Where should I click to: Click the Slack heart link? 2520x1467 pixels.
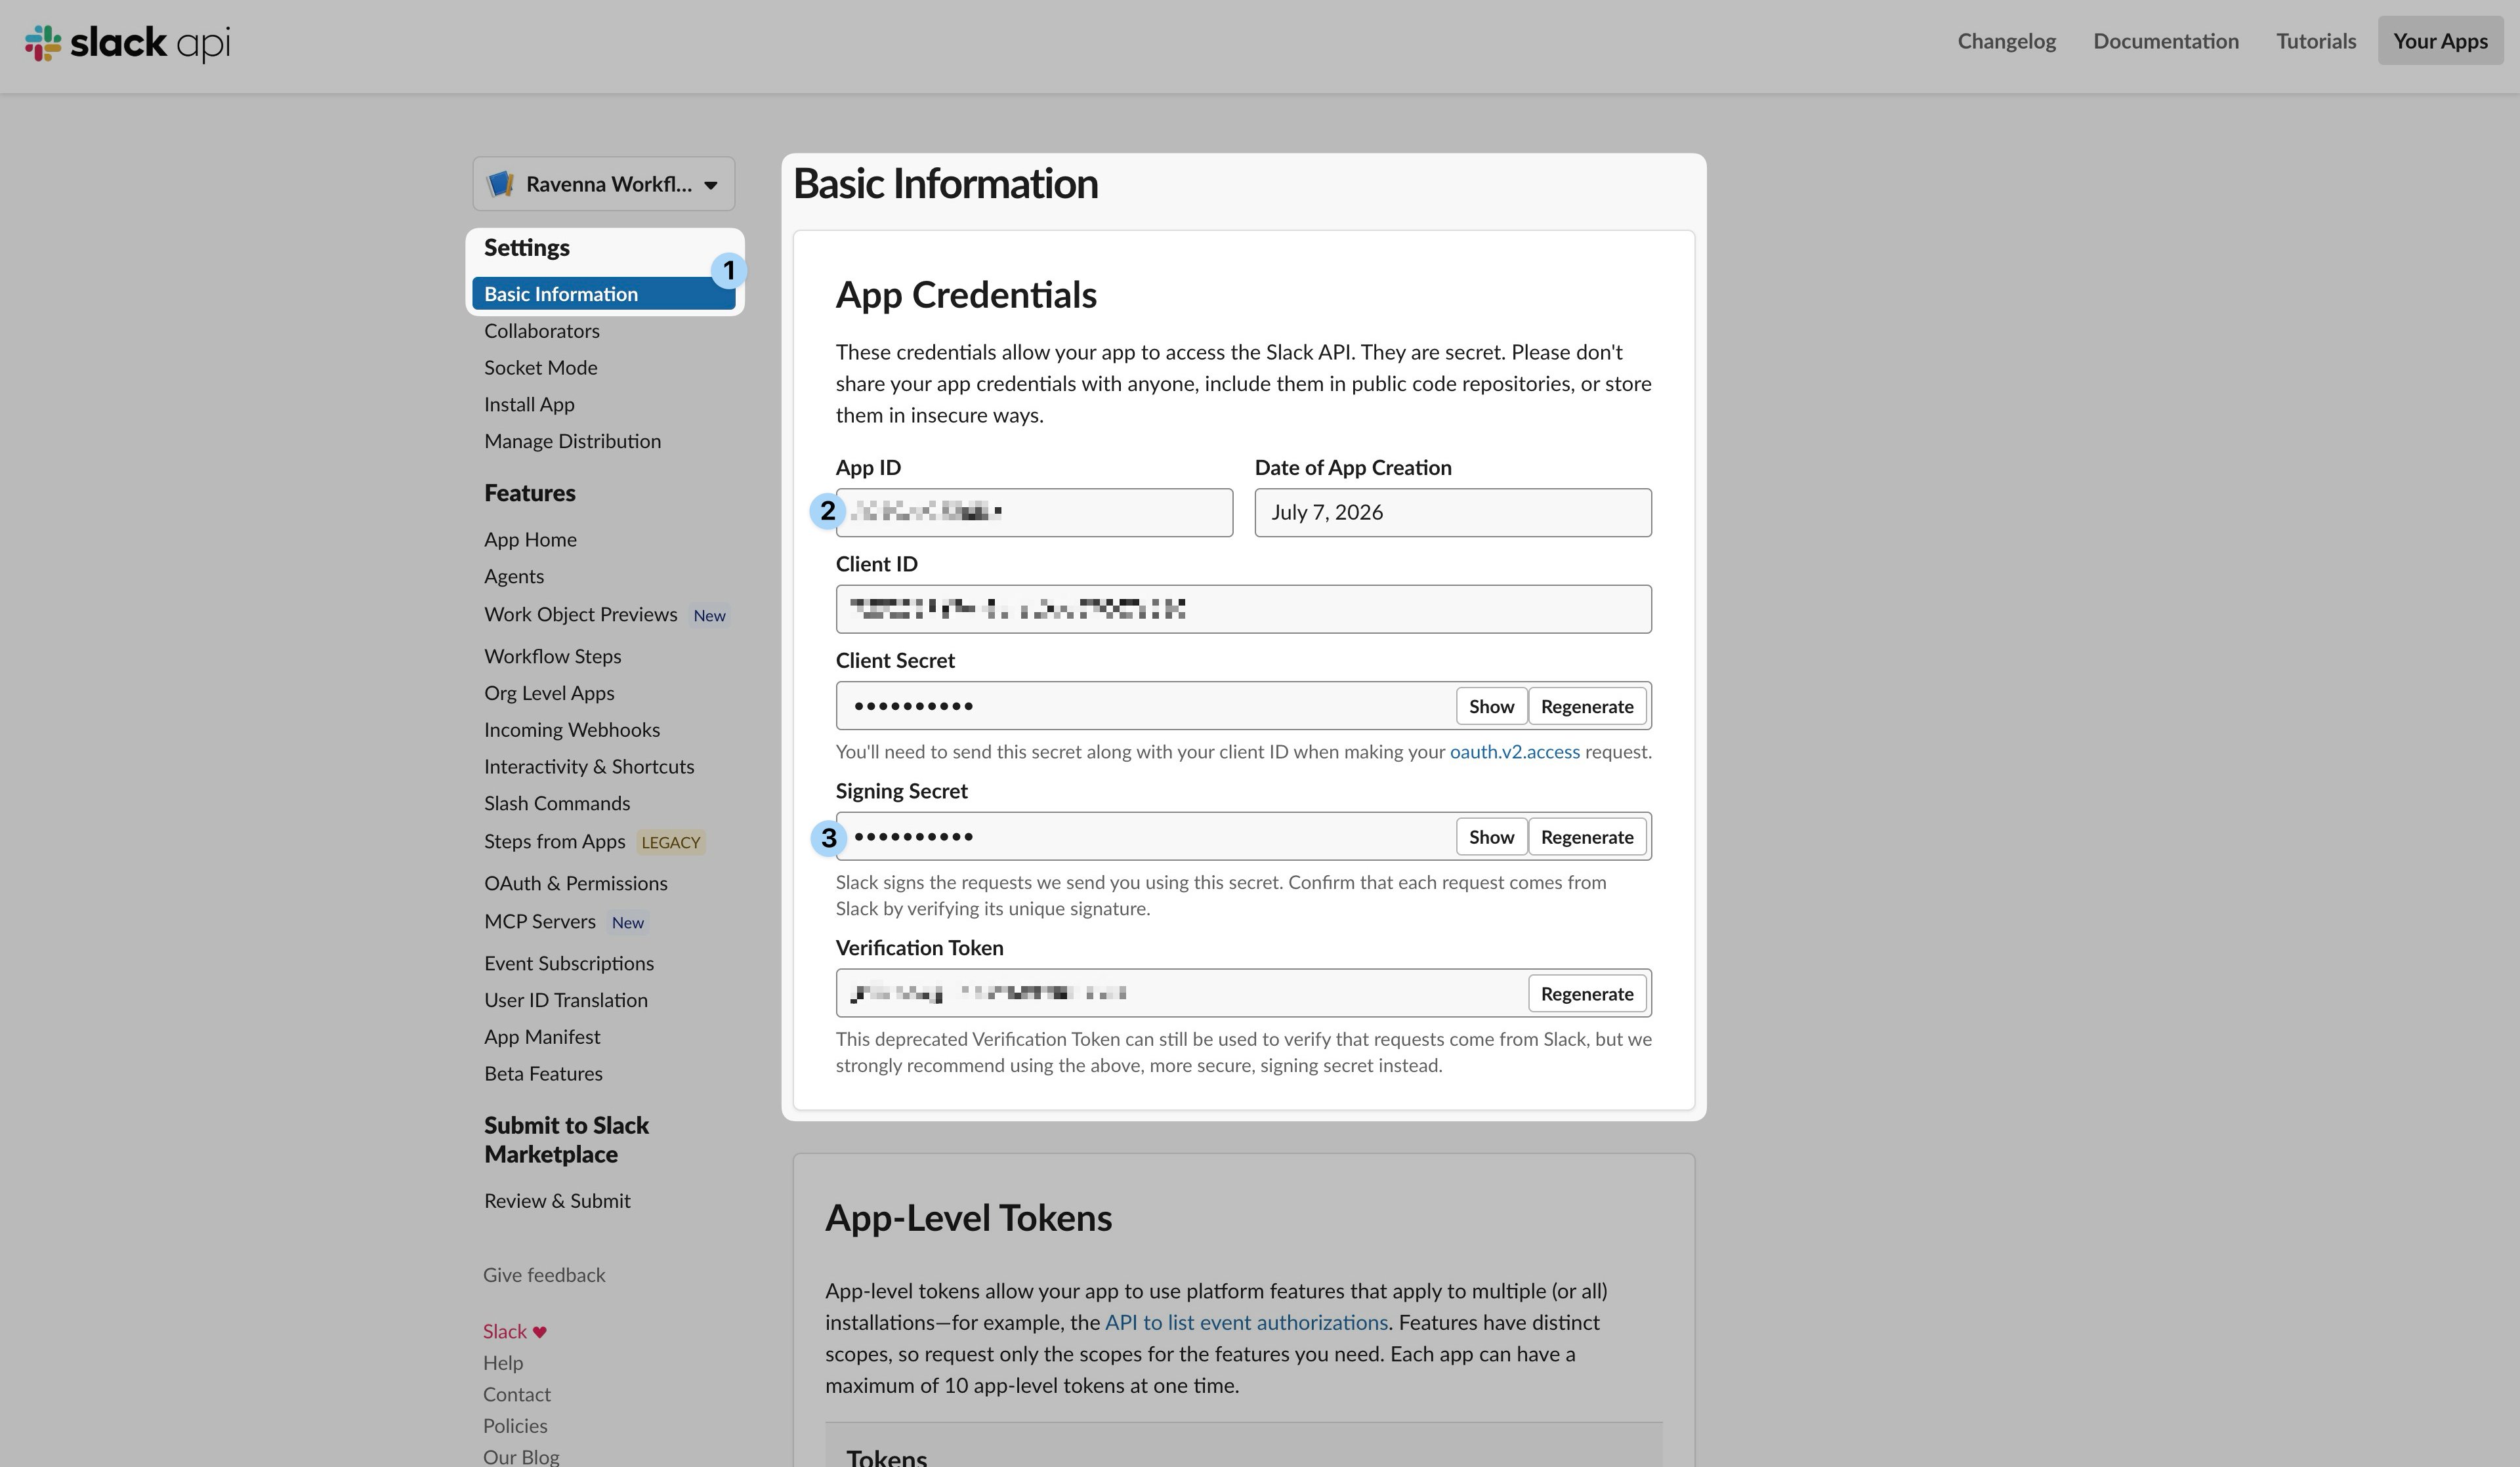[x=515, y=1332]
